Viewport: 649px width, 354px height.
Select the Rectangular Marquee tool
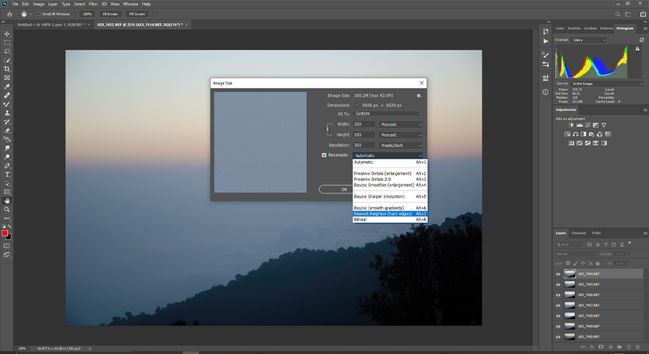click(x=7, y=42)
